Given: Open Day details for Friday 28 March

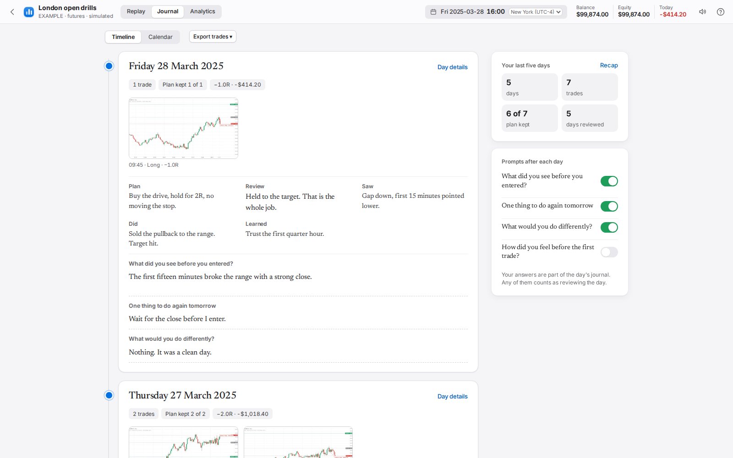Looking at the screenshot, I should [452, 67].
